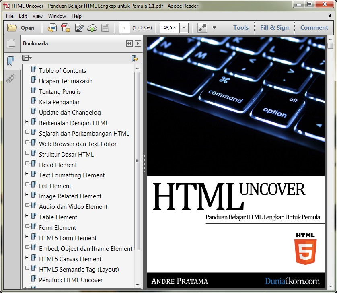Image resolution: width=337 pixels, height=293 pixels.
Task: Click the navigation pane splitter grip handle
Action: point(144,163)
